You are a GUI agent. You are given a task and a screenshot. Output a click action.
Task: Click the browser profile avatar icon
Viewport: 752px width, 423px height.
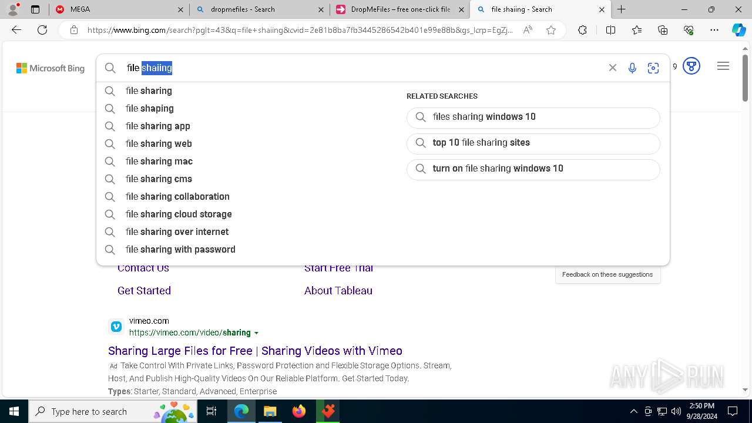tap(13, 9)
